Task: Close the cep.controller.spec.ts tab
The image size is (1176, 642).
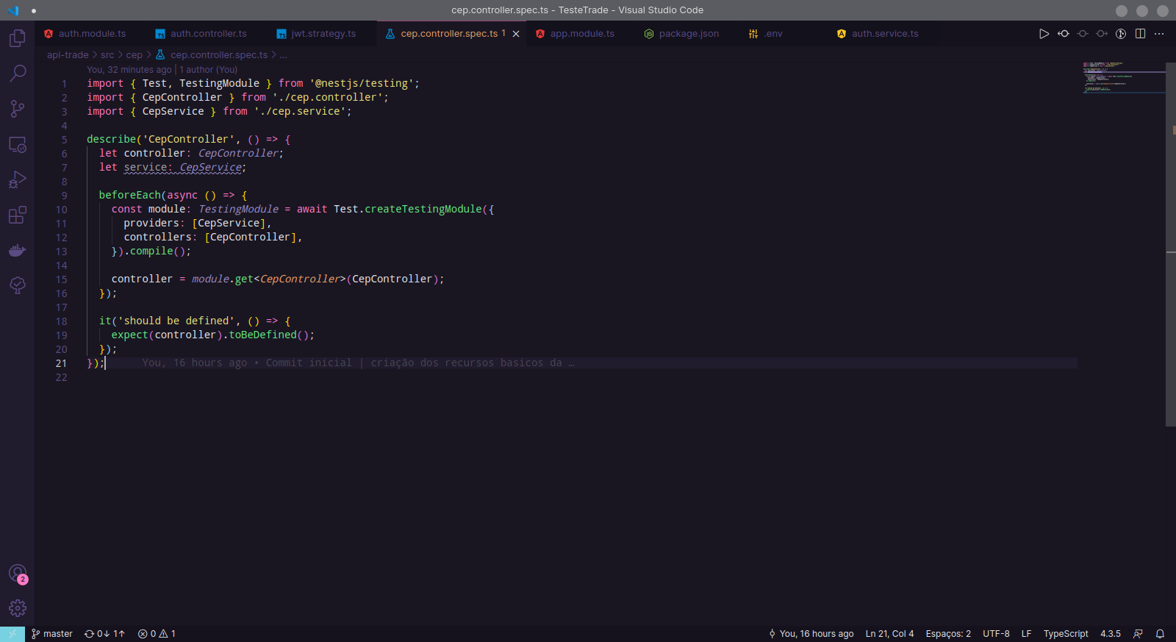Action: pyautogui.click(x=516, y=34)
